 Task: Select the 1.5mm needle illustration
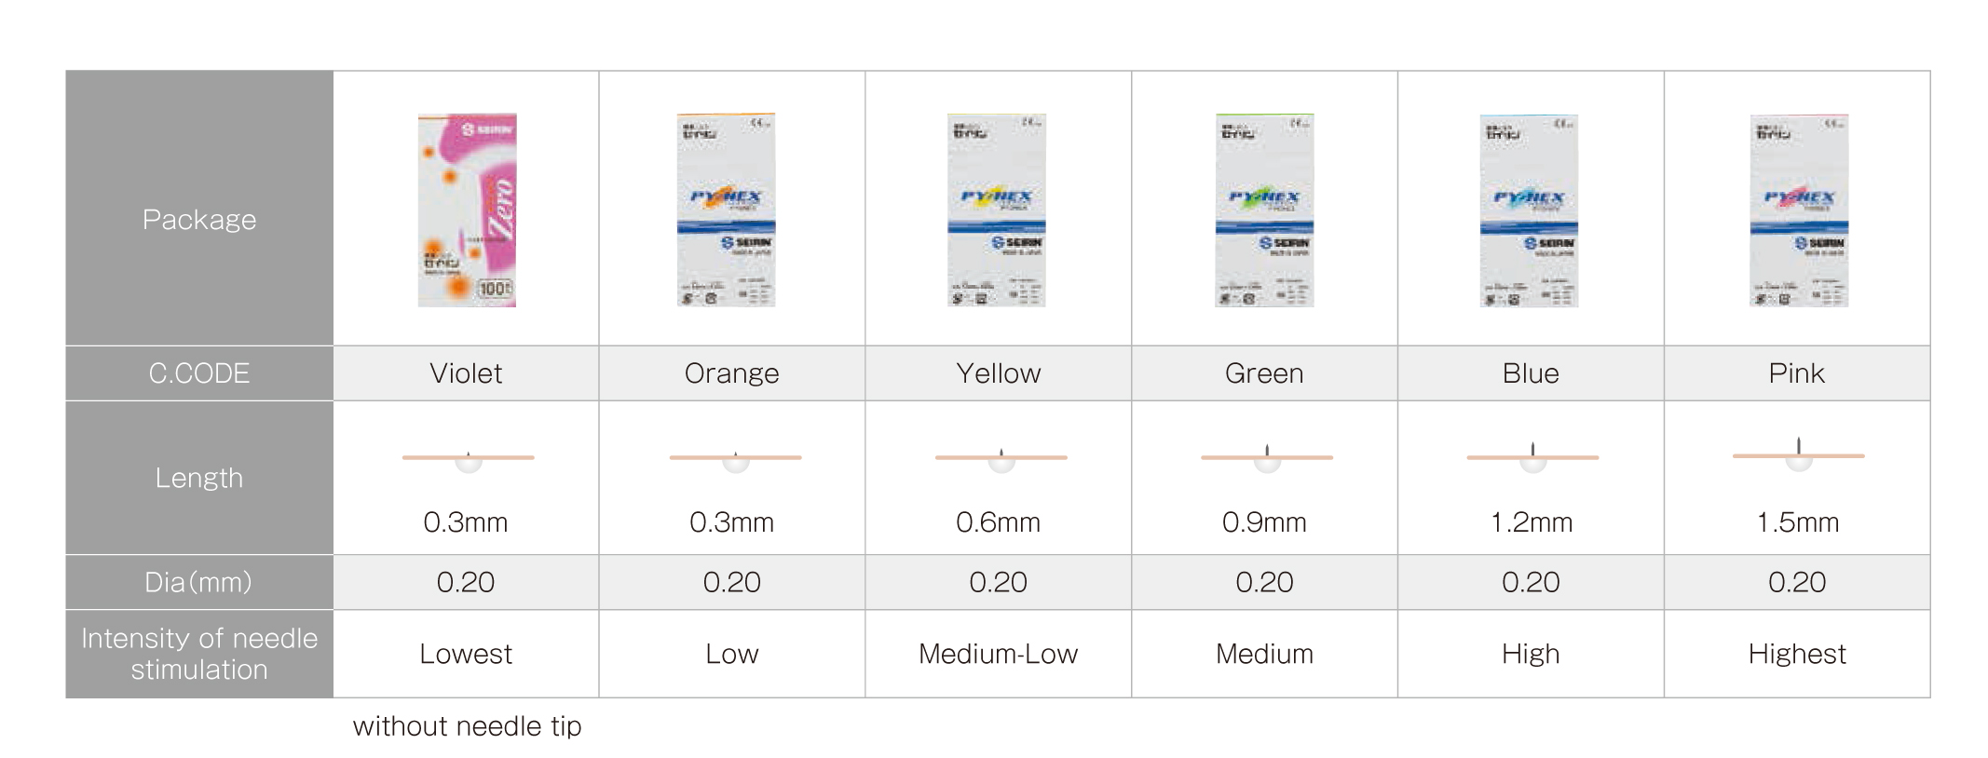1798,454
